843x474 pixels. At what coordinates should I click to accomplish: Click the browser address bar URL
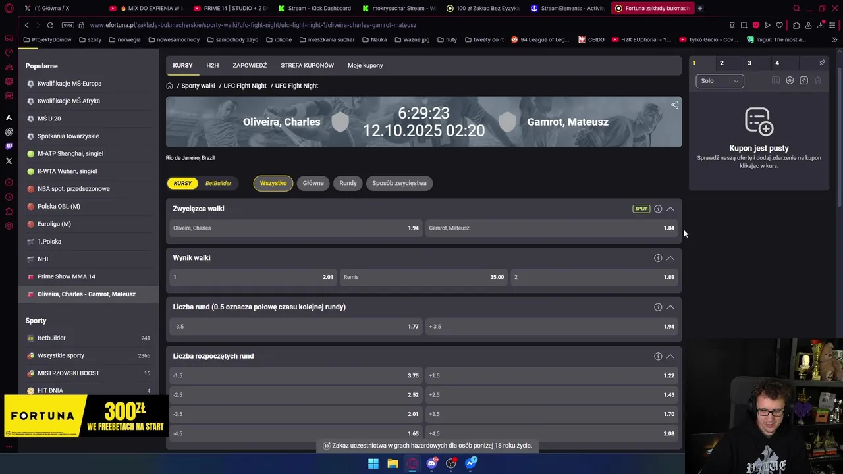(253, 25)
